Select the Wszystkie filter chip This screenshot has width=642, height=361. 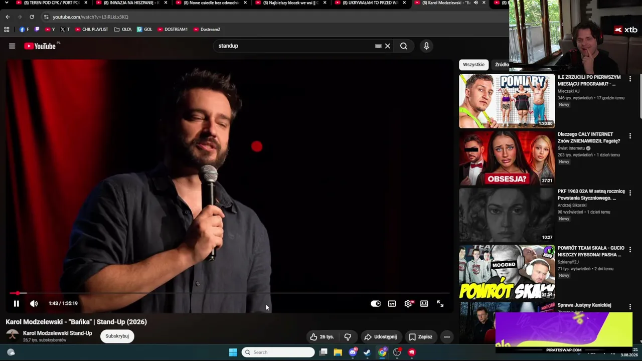[473, 64]
